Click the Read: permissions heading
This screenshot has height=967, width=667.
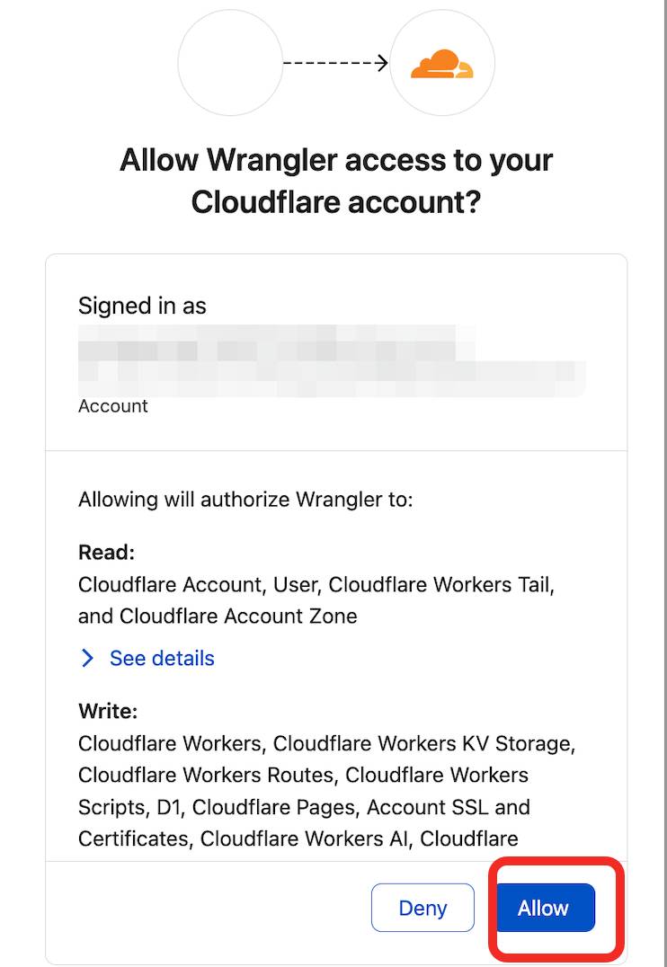click(106, 552)
